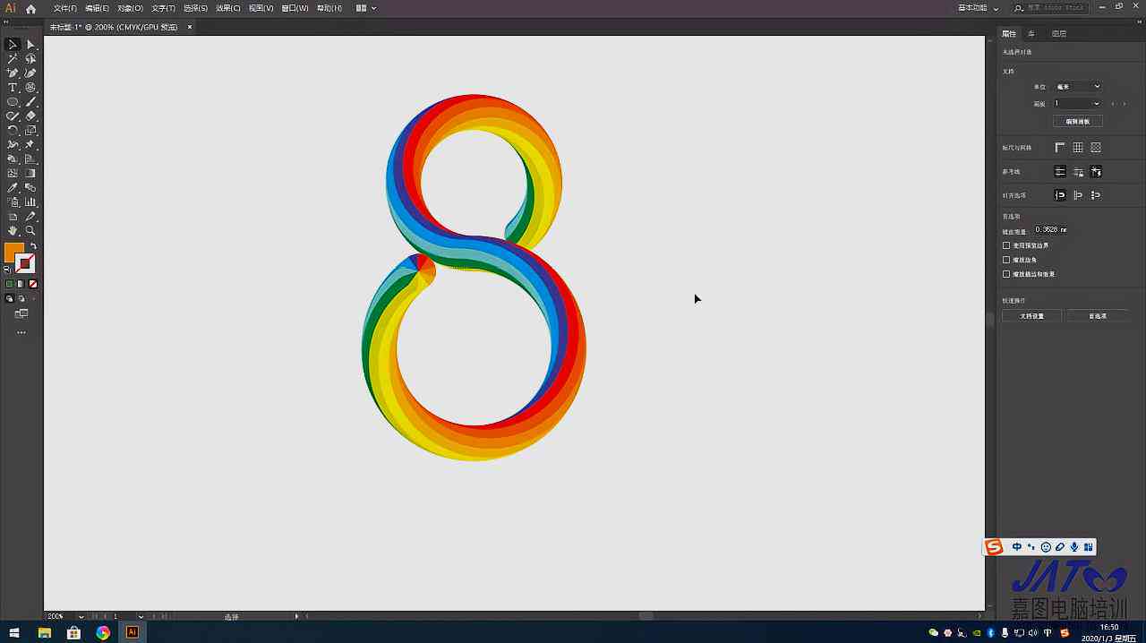Open the 文字(T) menu

[x=163, y=8]
